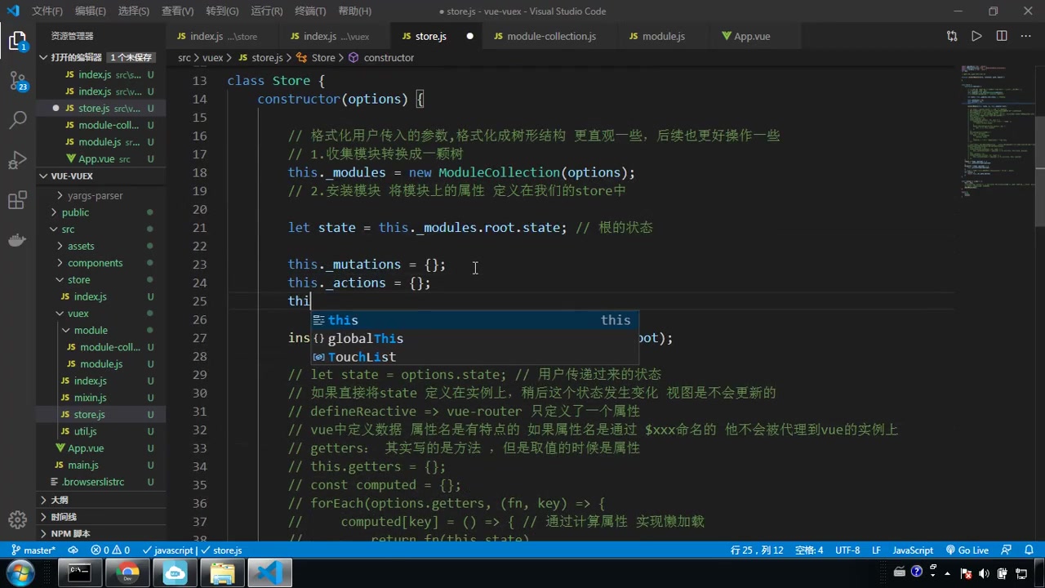Click the open changes compare icon
The image size is (1045, 588).
[952, 36]
